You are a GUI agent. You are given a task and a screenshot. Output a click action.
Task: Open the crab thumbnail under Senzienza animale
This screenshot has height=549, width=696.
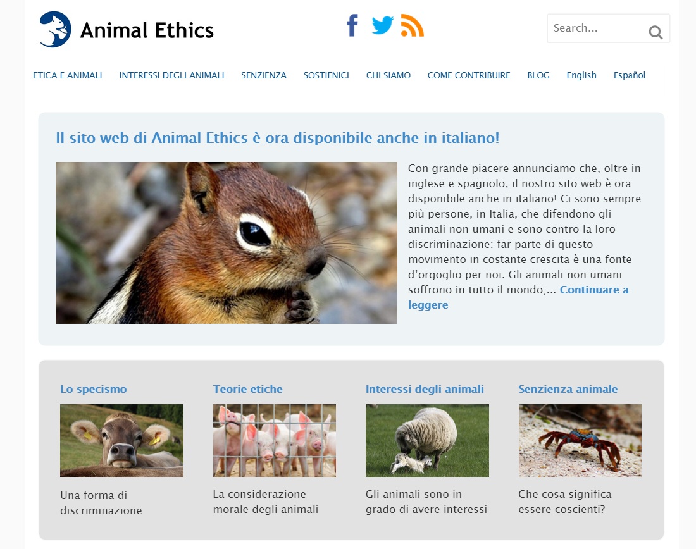(x=580, y=440)
